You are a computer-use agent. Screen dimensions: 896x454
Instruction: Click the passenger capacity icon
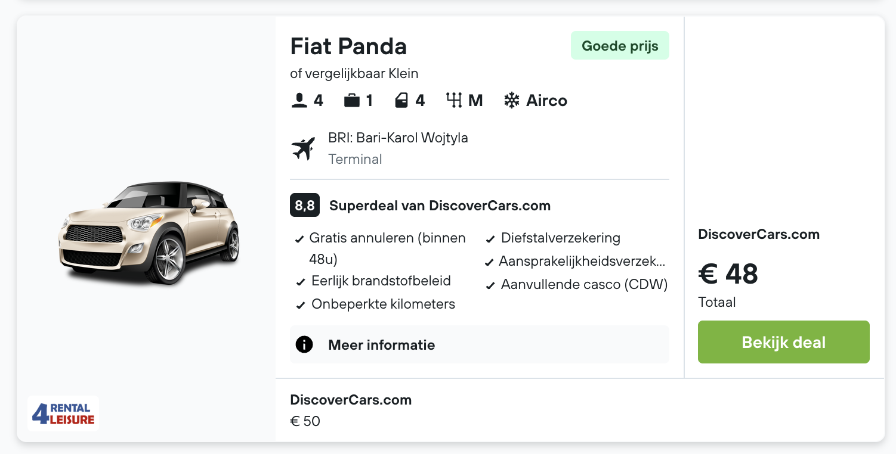click(x=298, y=100)
